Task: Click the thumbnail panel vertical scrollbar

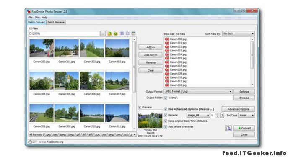Action: point(134,84)
